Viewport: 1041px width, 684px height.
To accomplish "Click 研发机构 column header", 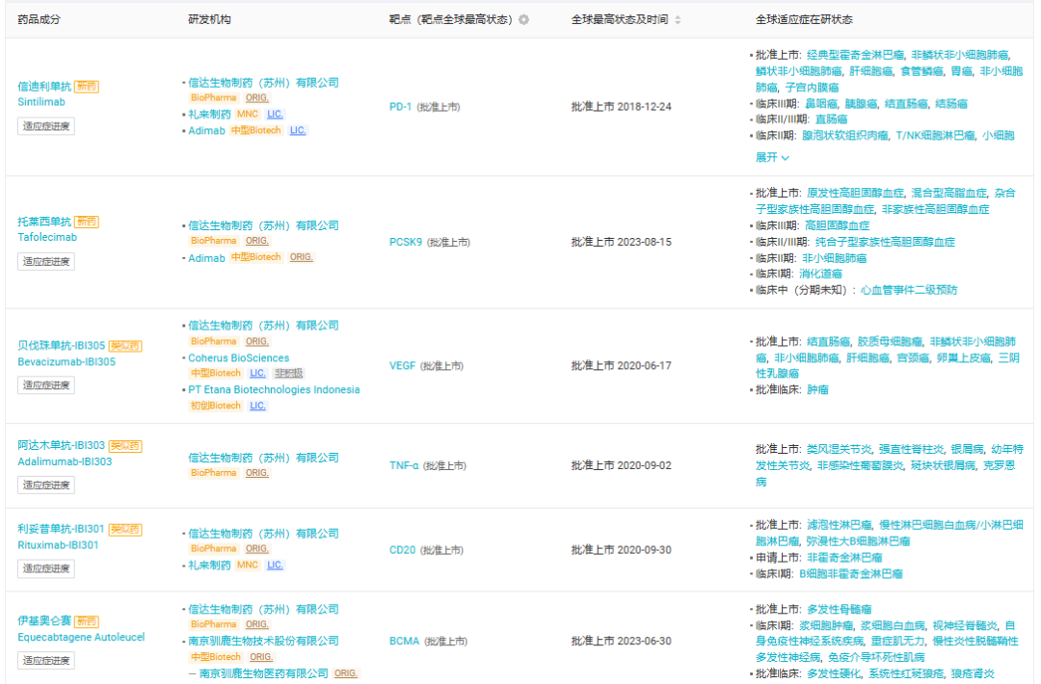I will coord(209,20).
